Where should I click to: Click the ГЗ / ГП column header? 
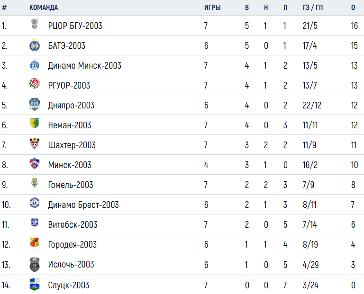coord(313,8)
